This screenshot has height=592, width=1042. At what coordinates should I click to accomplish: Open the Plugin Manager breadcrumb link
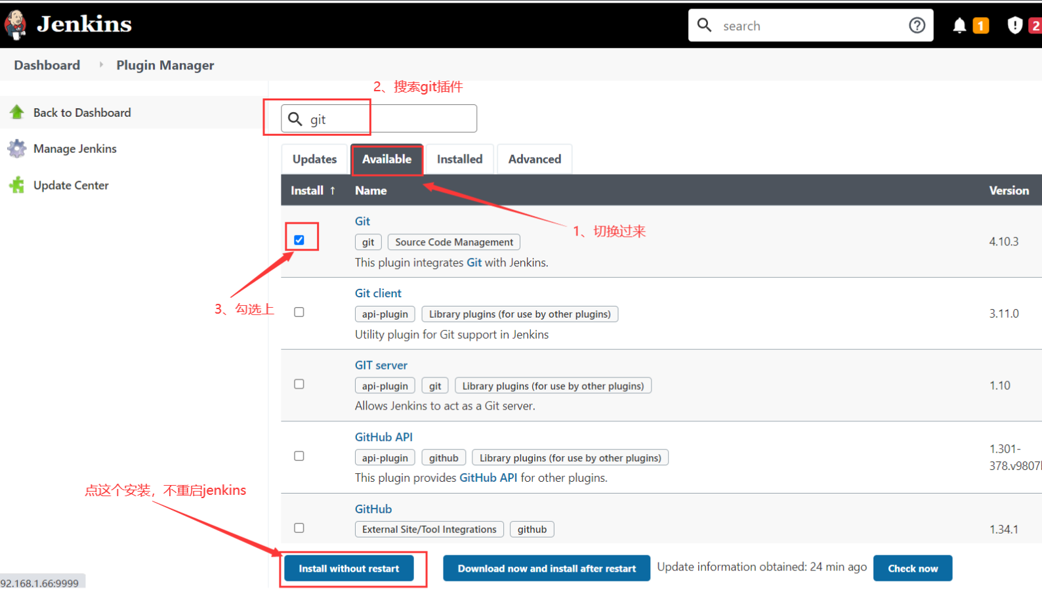165,65
